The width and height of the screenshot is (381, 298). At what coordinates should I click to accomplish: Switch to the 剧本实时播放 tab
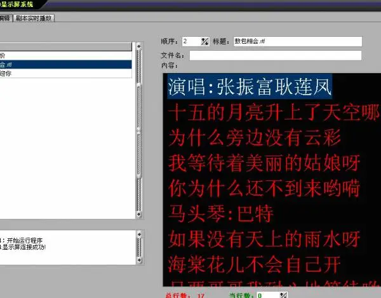(x=34, y=18)
